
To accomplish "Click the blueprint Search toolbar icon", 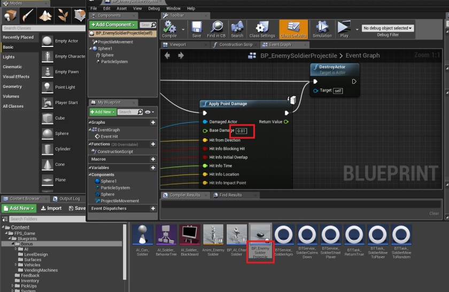I will coord(237,28).
